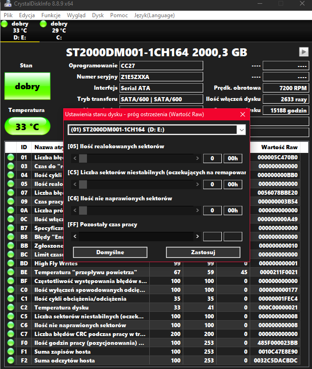Click the 7200 RPM rotation speed field
The image size is (312, 369).
click(x=286, y=88)
